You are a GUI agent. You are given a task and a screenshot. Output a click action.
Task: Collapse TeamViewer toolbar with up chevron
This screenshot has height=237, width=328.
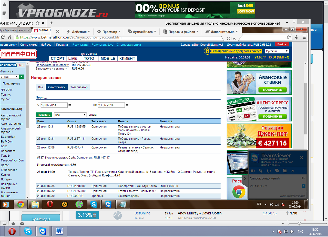234,39
